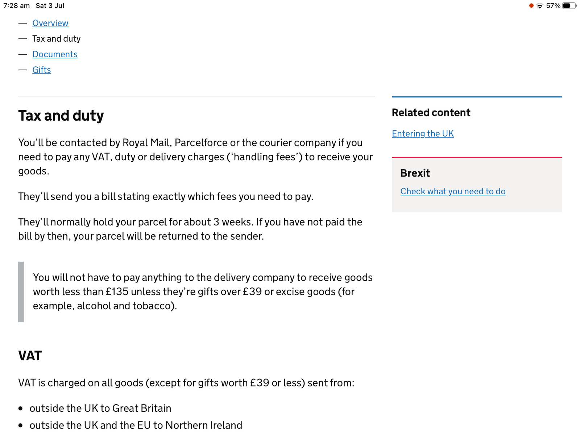Tap the Wi-Fi icon in status bar
The image size is (580, 435).
(x=539, y=6)
